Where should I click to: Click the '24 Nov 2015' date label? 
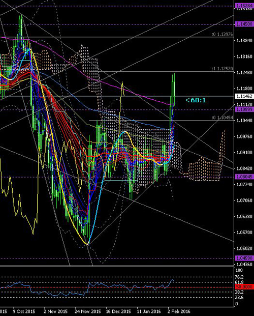88,311
